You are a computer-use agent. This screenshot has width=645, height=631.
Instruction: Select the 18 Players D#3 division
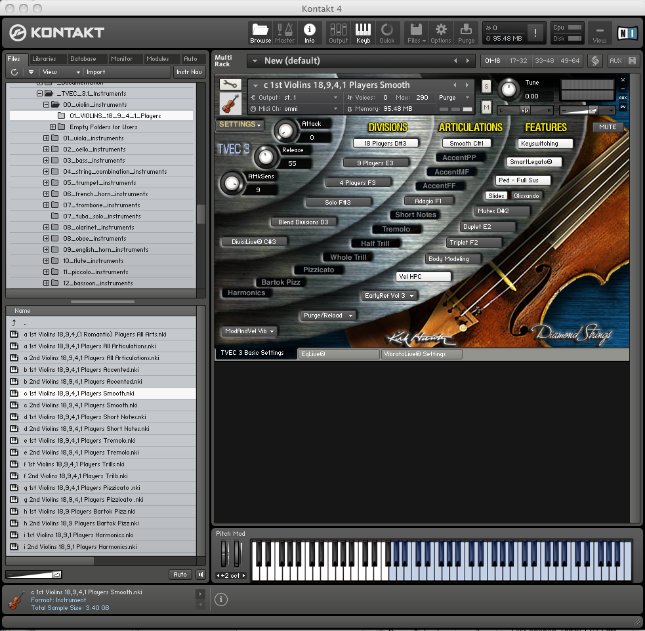[x=385, y=144]
